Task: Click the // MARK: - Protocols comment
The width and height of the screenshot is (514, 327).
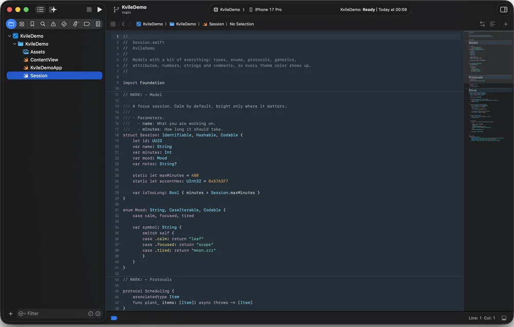Action: point(147,280)
